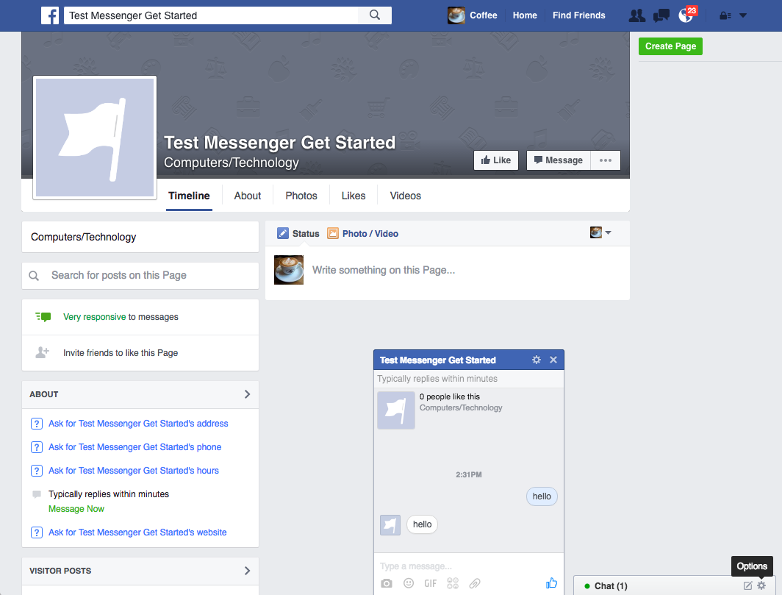Open the friend requests icon

[636, 15]
